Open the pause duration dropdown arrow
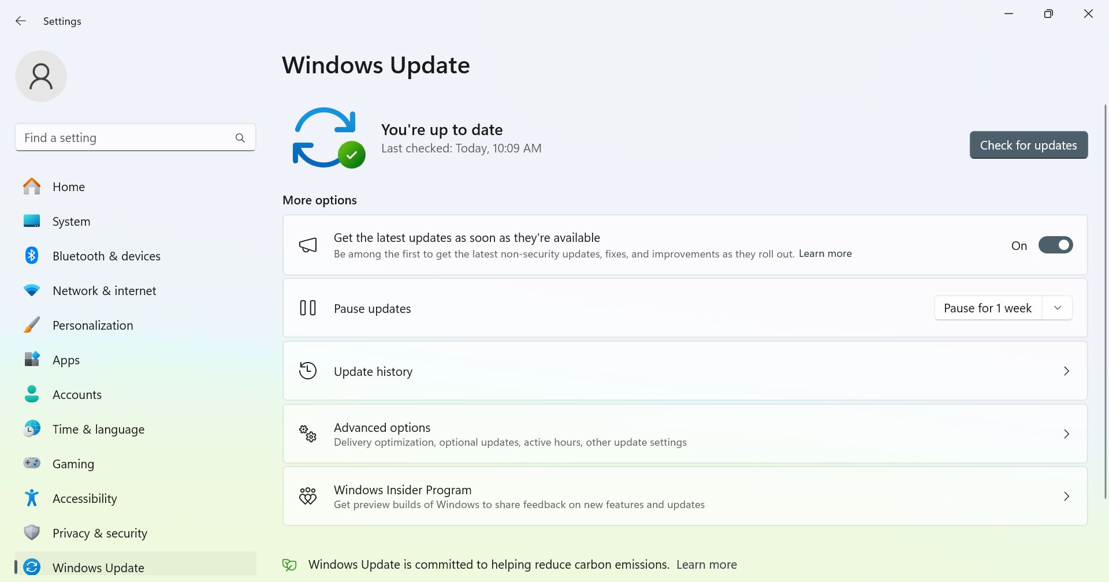This screenshot has width=1109, height=582. click(x=1058, y=308)
